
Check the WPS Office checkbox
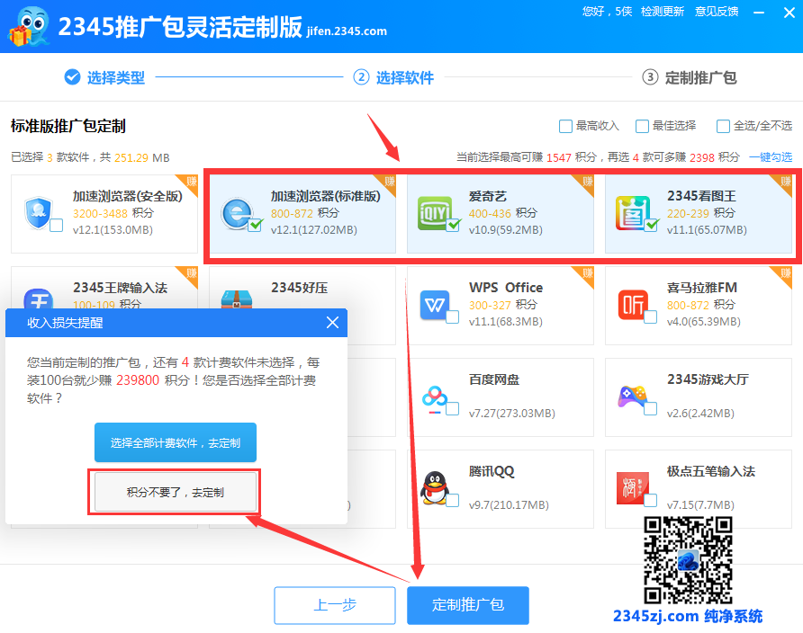[x=453, y=317]
